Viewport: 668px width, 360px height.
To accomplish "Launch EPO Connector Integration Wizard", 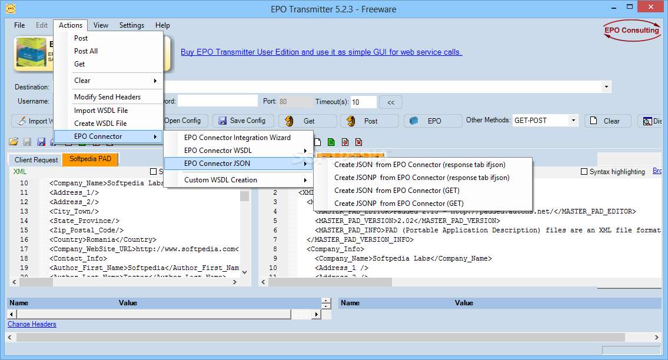I will click(x=238, y=138).
